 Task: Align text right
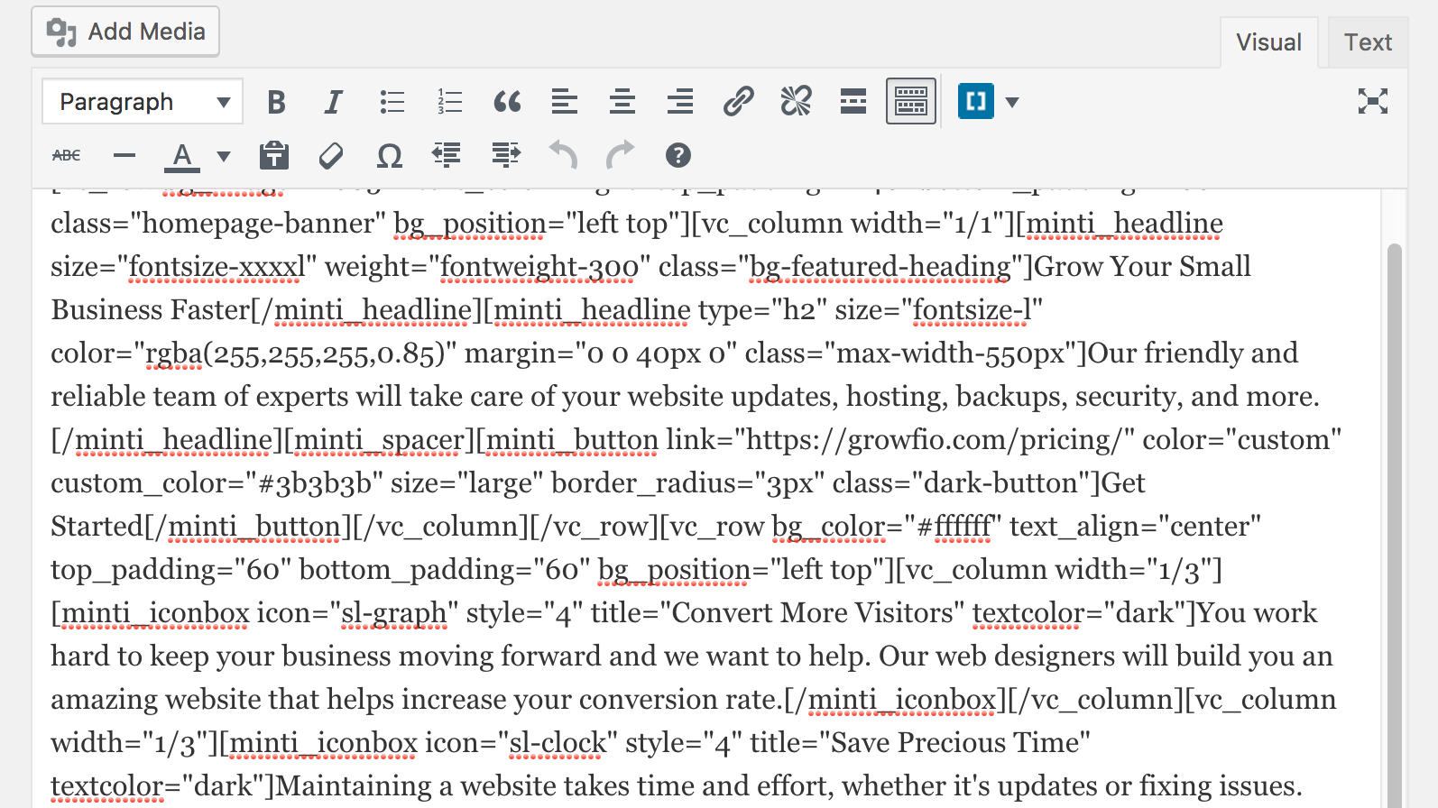680,102
